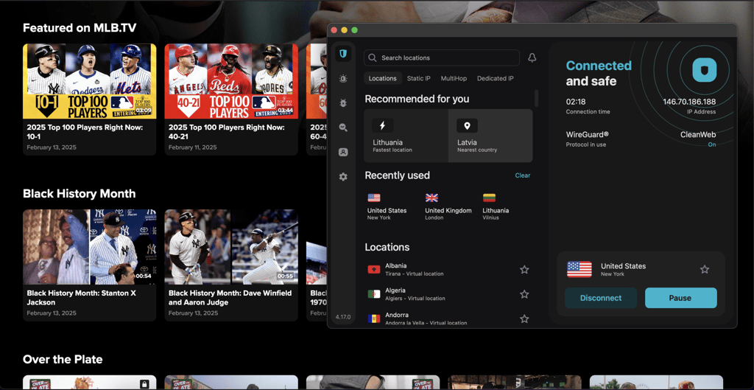This screenshot has width=754, height=390.
Task: Click the green zoom button of Surfshark window
Action: (354, 29)
